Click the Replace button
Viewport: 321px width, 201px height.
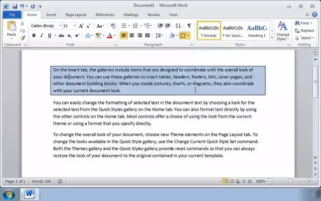coord(304,31)
